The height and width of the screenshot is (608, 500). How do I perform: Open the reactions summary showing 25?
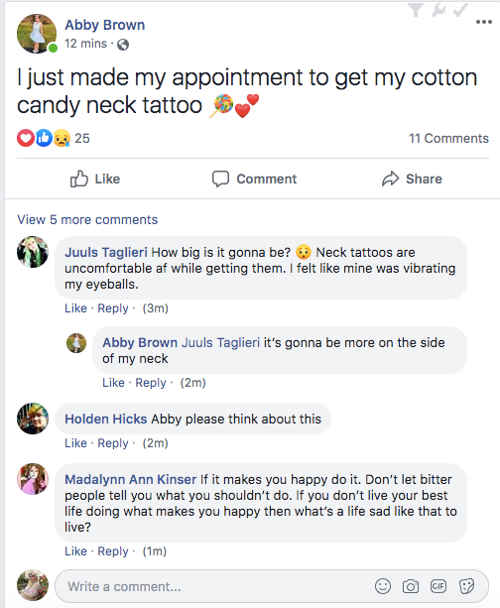tap(54, 138)
